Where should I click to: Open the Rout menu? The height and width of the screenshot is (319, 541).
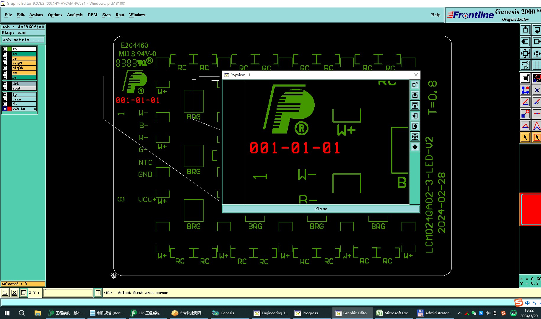[120, 15]
